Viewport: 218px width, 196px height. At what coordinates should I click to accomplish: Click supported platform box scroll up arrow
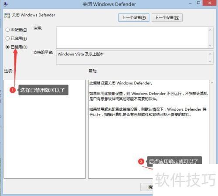click(x=210, y=54)
